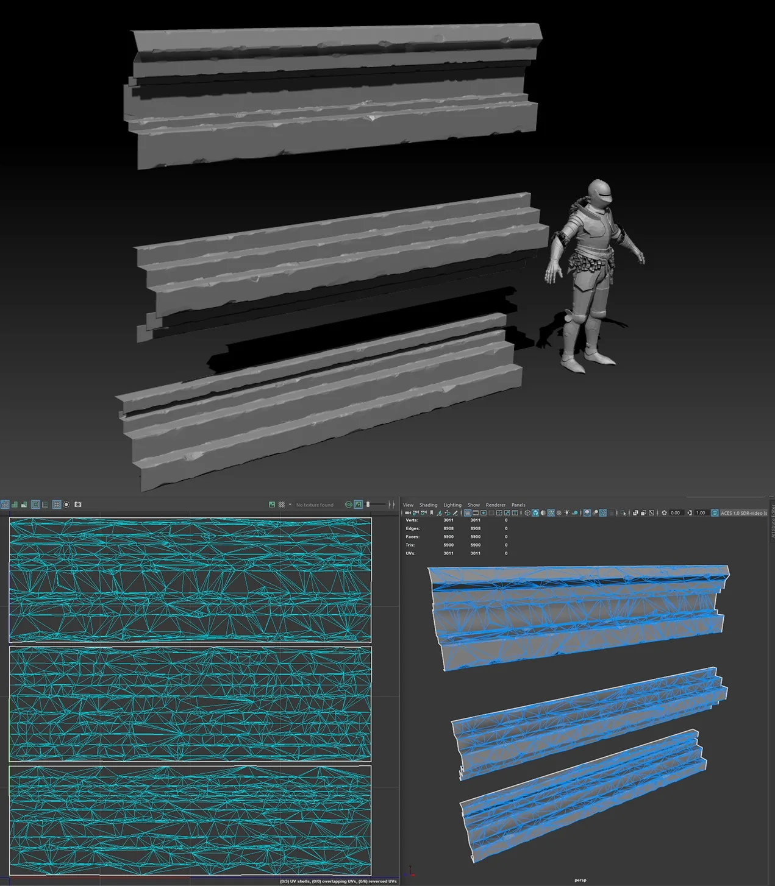Screen dimensions: 775x886
Task: Click the View menu in viewport panel
Action: click(408, 505)
